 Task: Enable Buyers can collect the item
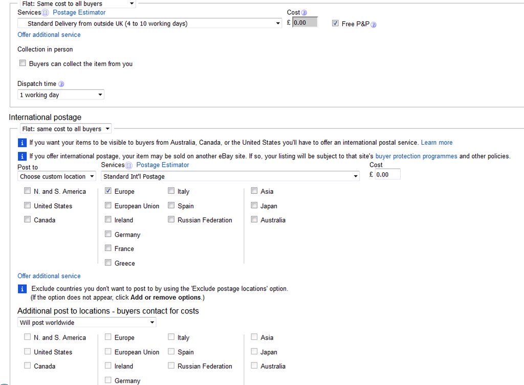pyautogui.click(x=23, y=63)
